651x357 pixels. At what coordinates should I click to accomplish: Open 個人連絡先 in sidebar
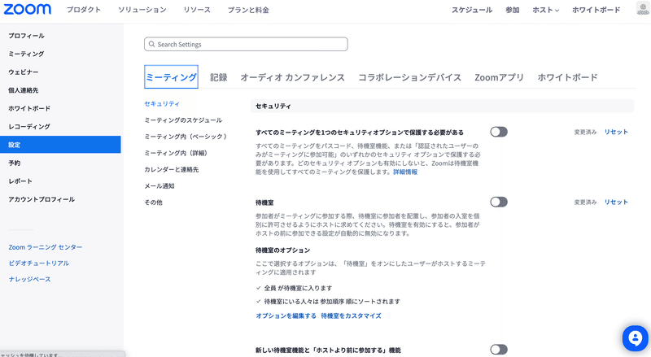coord(24,90)
